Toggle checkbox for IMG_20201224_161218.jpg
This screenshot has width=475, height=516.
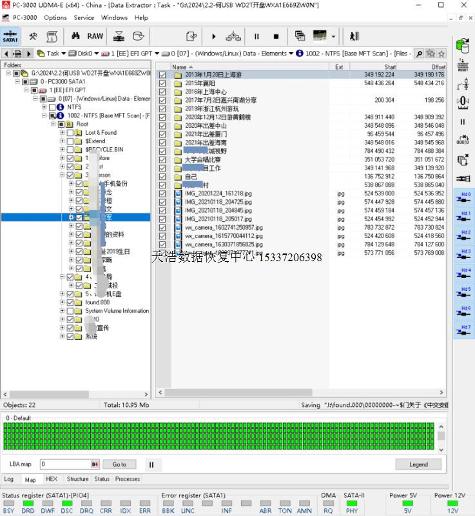click(x=162, y=193)
